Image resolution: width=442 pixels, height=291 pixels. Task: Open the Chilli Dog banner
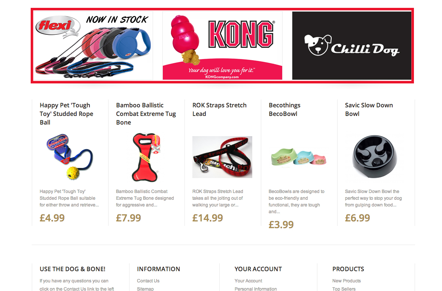tap(352, 46)
